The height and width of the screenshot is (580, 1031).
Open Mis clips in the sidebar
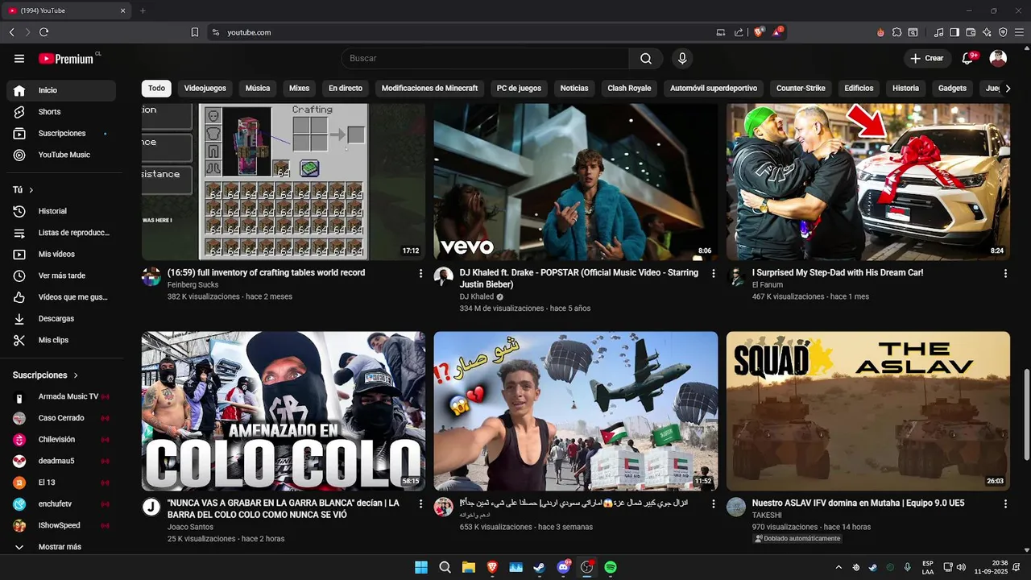(61, 340)
